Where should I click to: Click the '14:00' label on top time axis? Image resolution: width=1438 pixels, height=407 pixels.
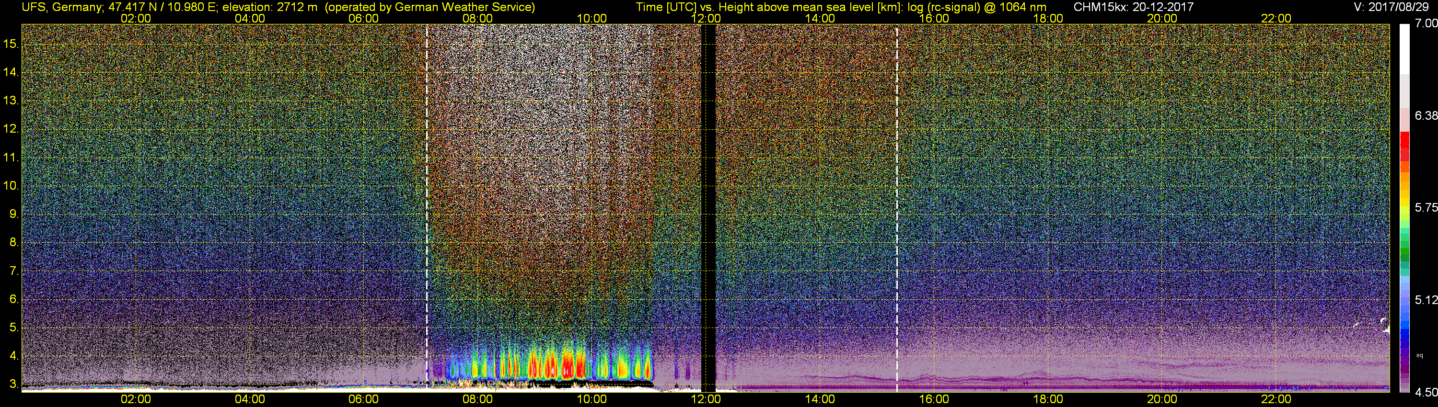click(820, 18)
